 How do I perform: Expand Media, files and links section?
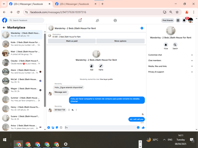pos(171,66)
